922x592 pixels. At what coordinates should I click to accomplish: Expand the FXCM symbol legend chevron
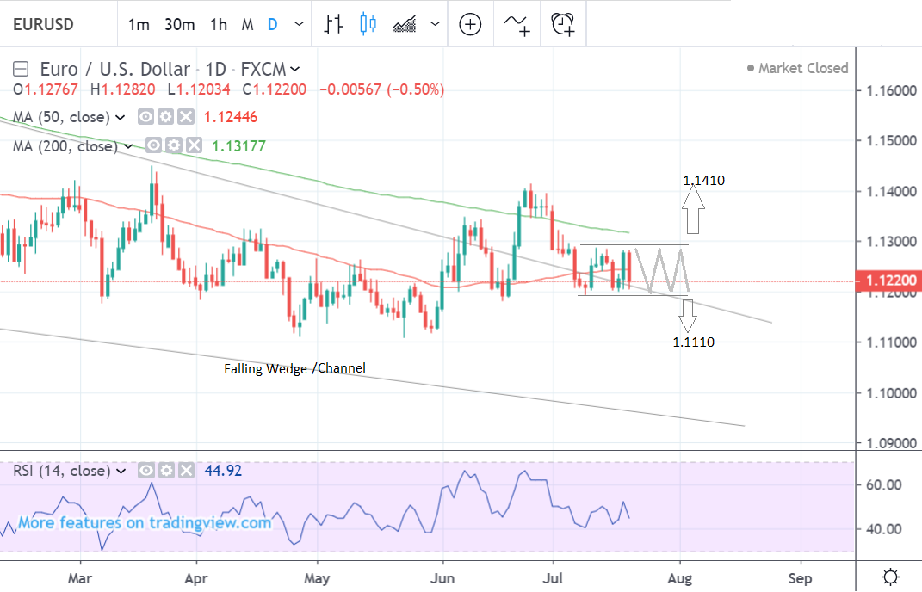(295, 69)
